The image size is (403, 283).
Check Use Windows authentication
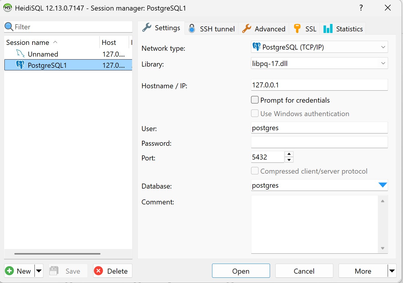click(x=255, y=113)
